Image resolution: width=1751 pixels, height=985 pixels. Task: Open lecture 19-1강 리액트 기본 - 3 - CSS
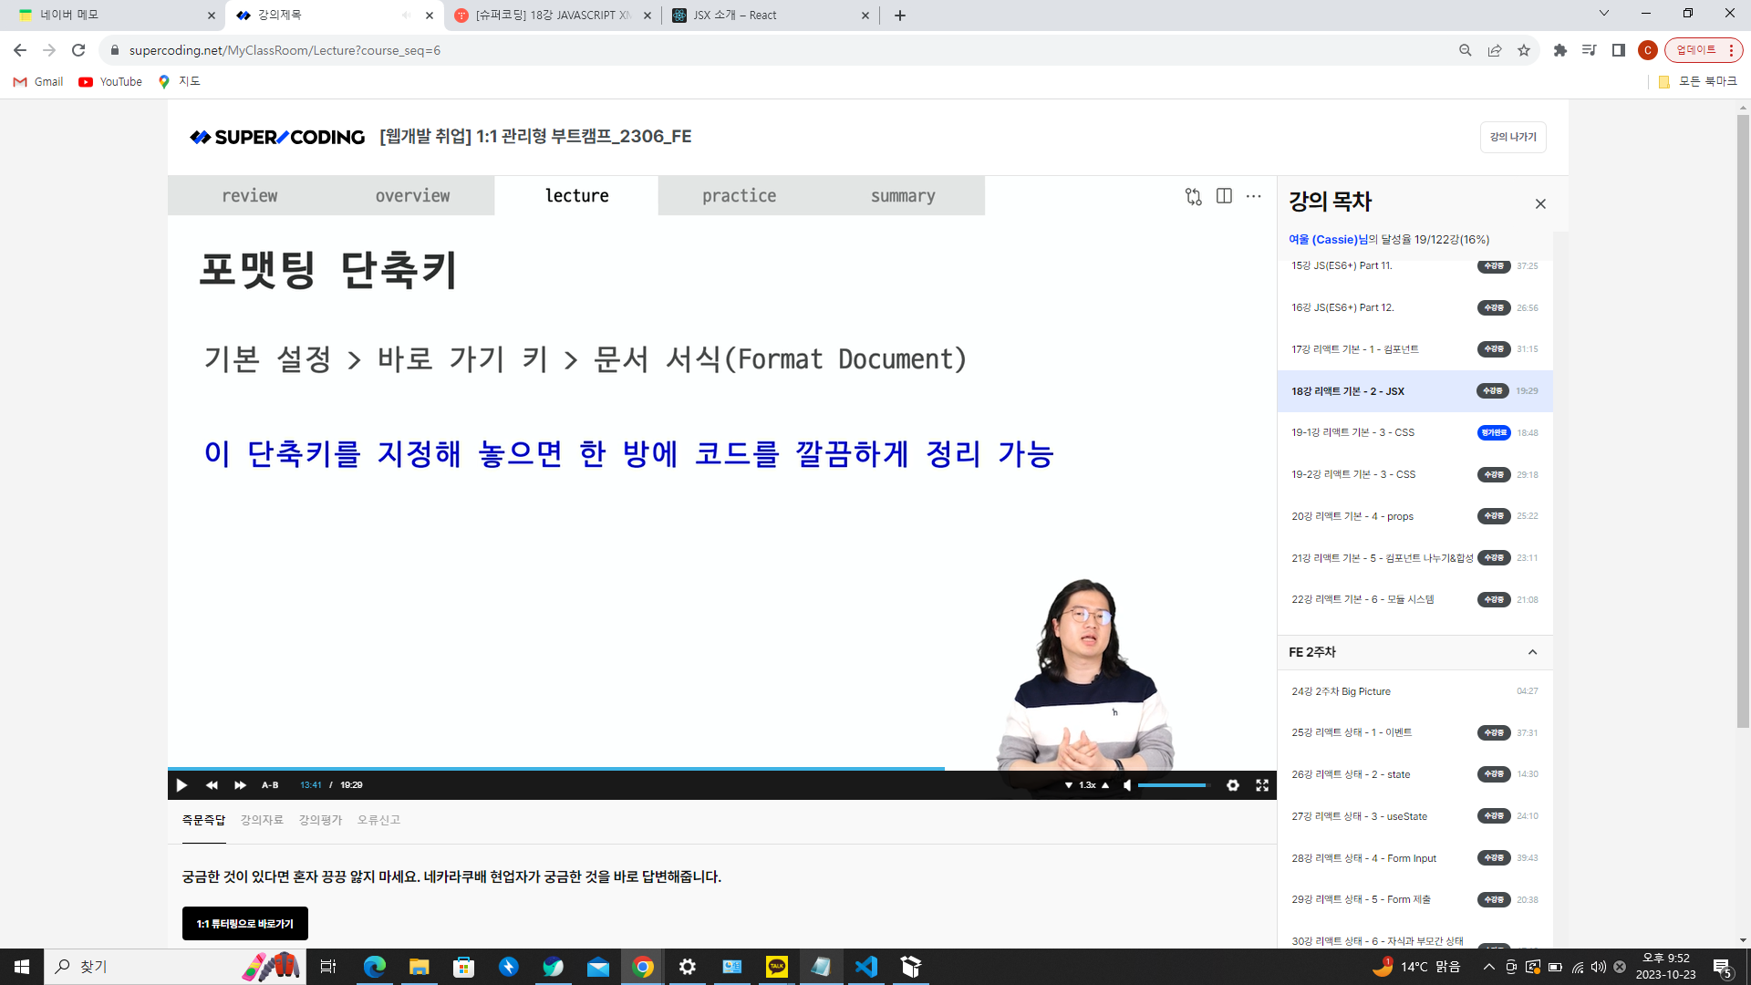[x=1414, y=432]
